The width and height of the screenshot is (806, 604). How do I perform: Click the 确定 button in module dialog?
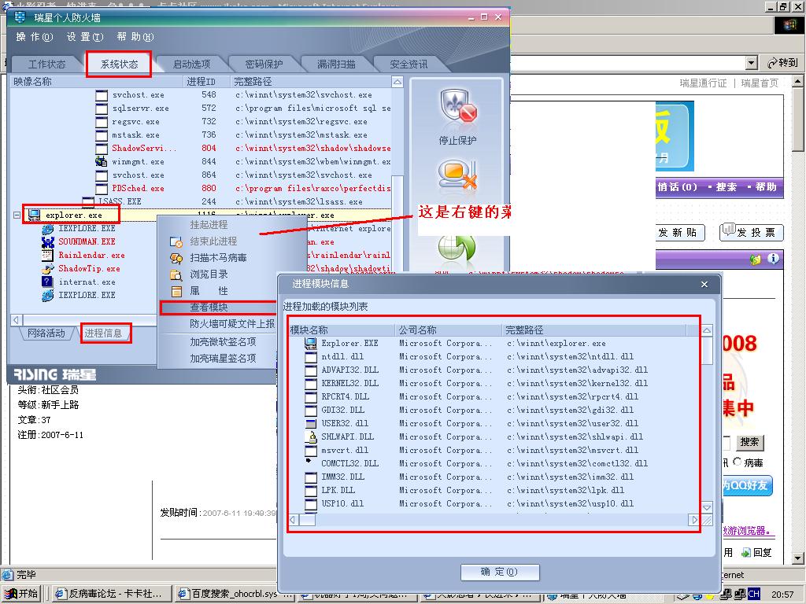pyautogui.click(x=500, y=573)
